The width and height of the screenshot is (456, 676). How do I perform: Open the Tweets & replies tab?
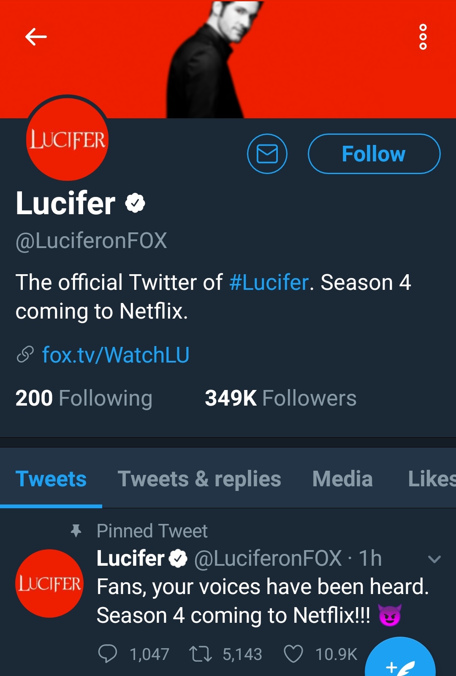pyautogui.click(x=199, y=479)
